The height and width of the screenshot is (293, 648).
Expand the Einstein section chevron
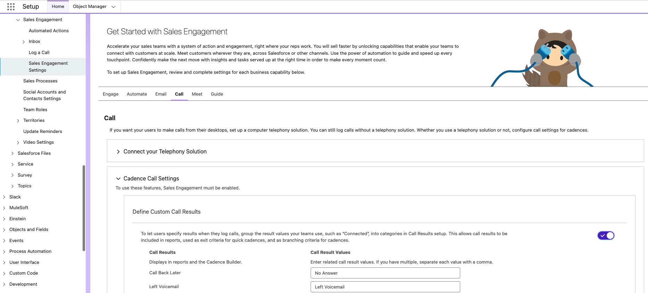[4, 219]
